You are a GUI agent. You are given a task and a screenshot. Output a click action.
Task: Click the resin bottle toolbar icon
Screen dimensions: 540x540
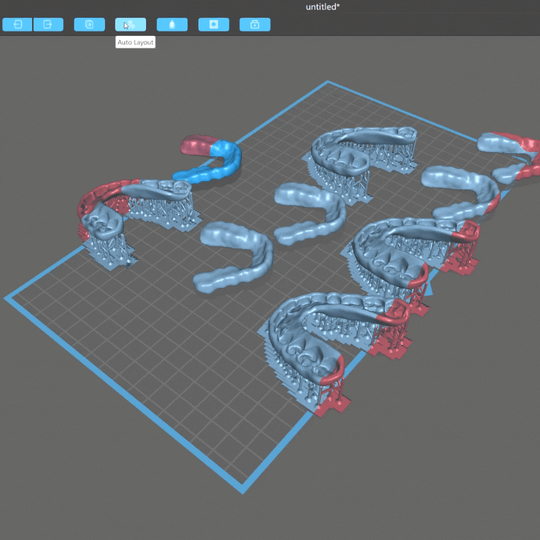[x=172, y=24]
